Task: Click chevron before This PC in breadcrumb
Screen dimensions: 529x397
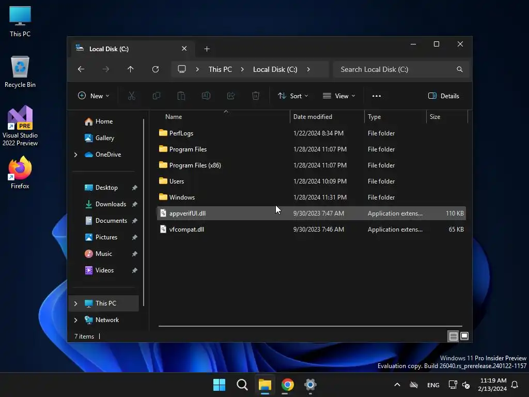Action: point(197,69)
